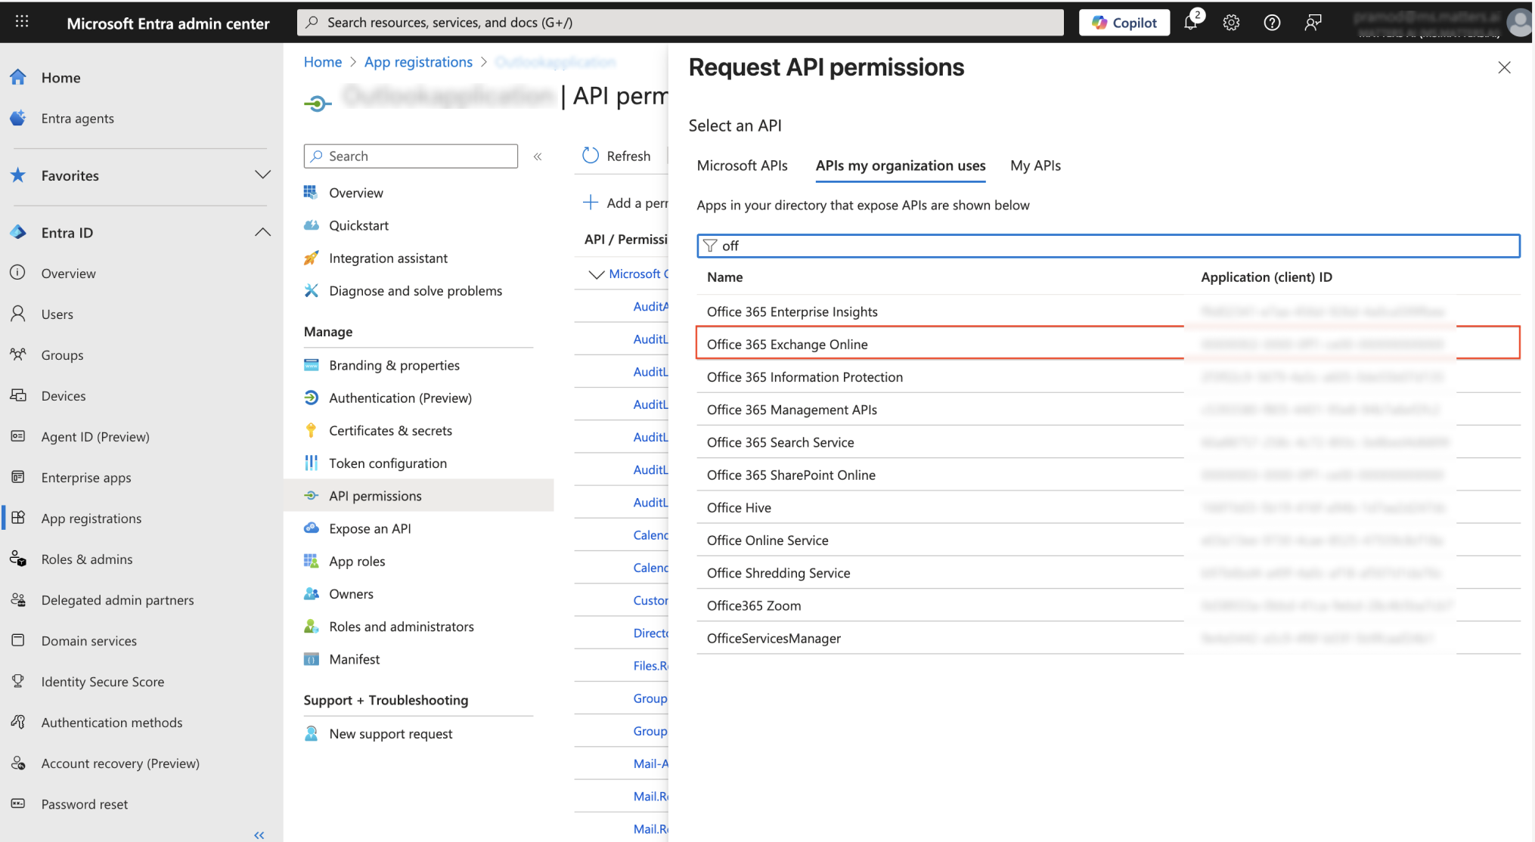The height and width of the screenshot is (842, 1535).
Task: Open the help question mark icon
Action: click(x=1272, y=23)
